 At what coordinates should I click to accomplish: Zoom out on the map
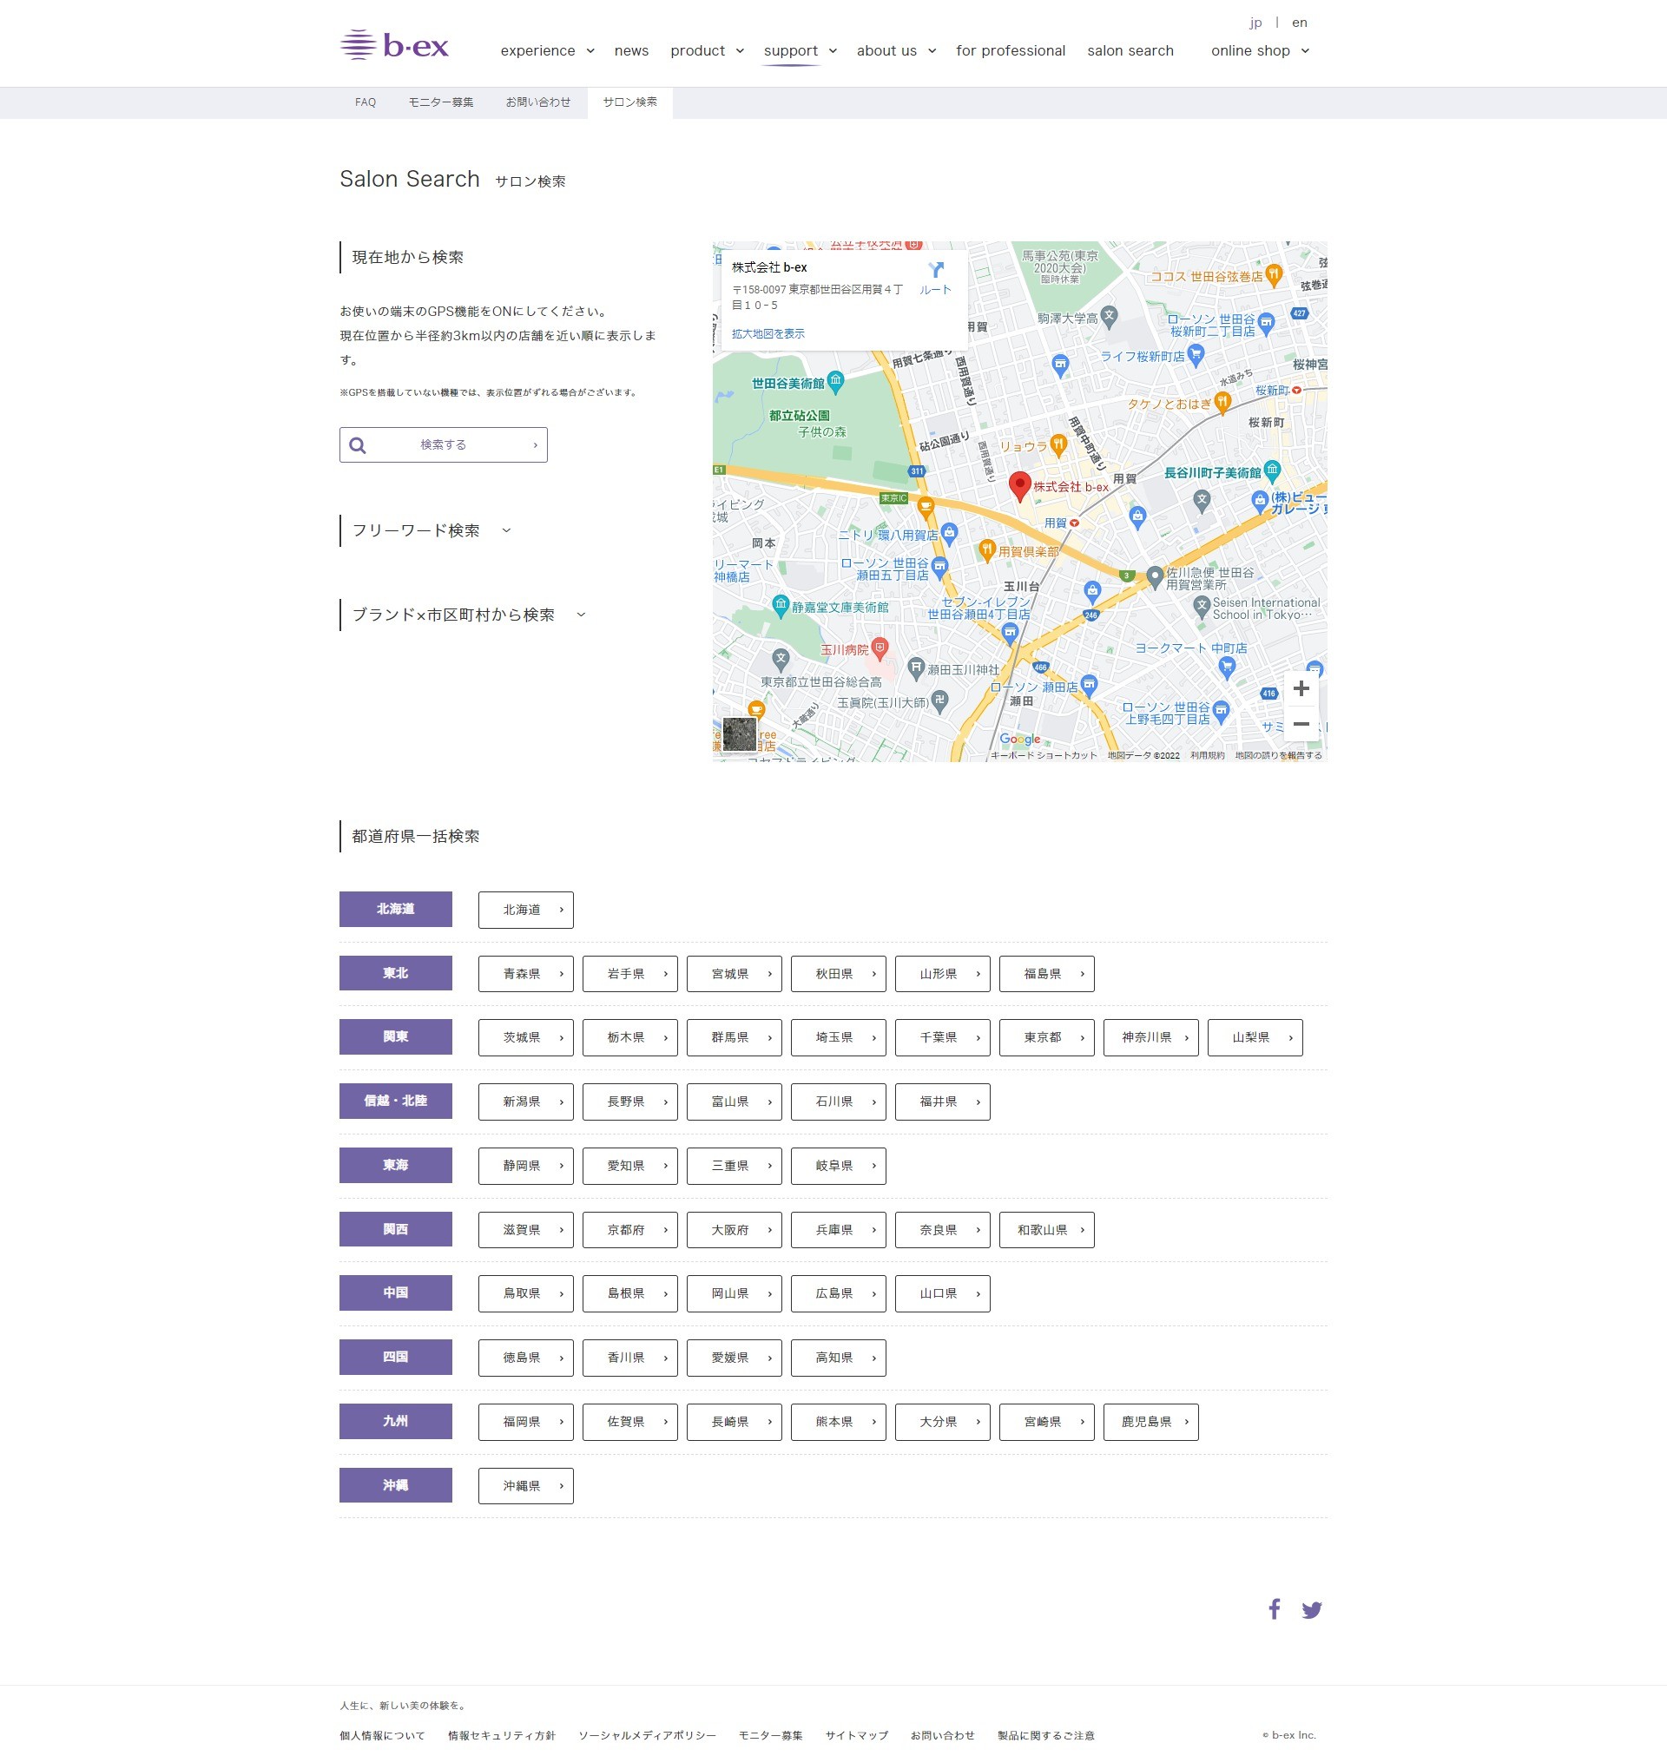coord(1301,724)
